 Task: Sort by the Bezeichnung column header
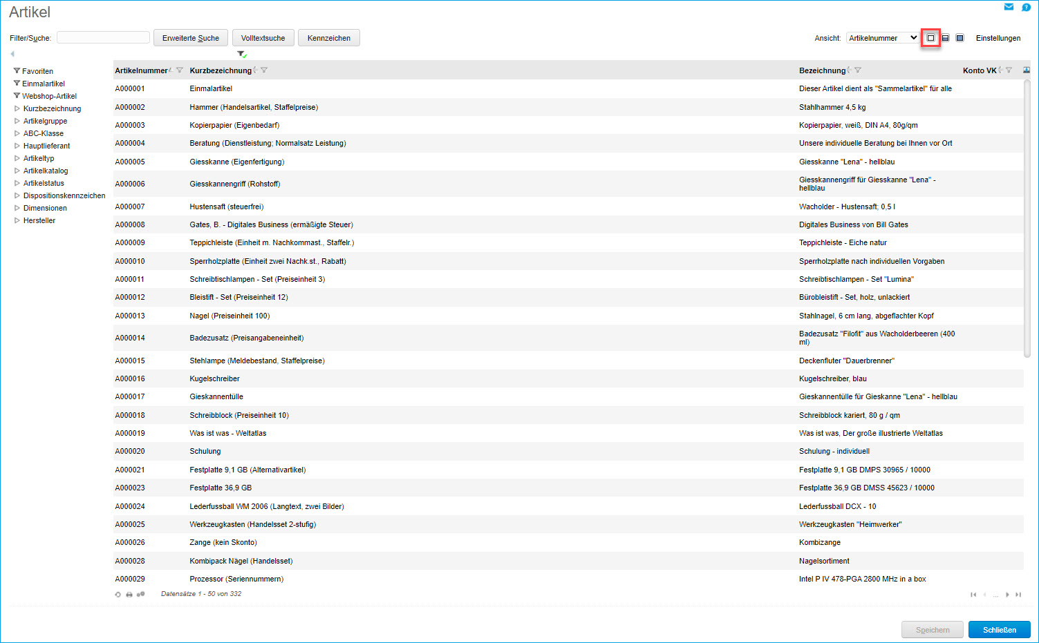[822, 70]
